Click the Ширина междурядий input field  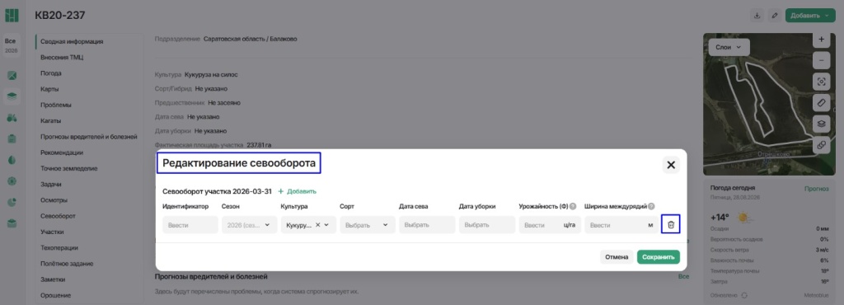(621, 225)
